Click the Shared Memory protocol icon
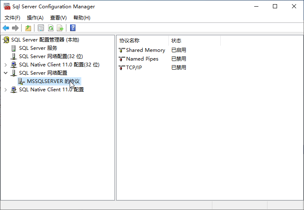This screenshot has height=210, width=304. [122, 50]
